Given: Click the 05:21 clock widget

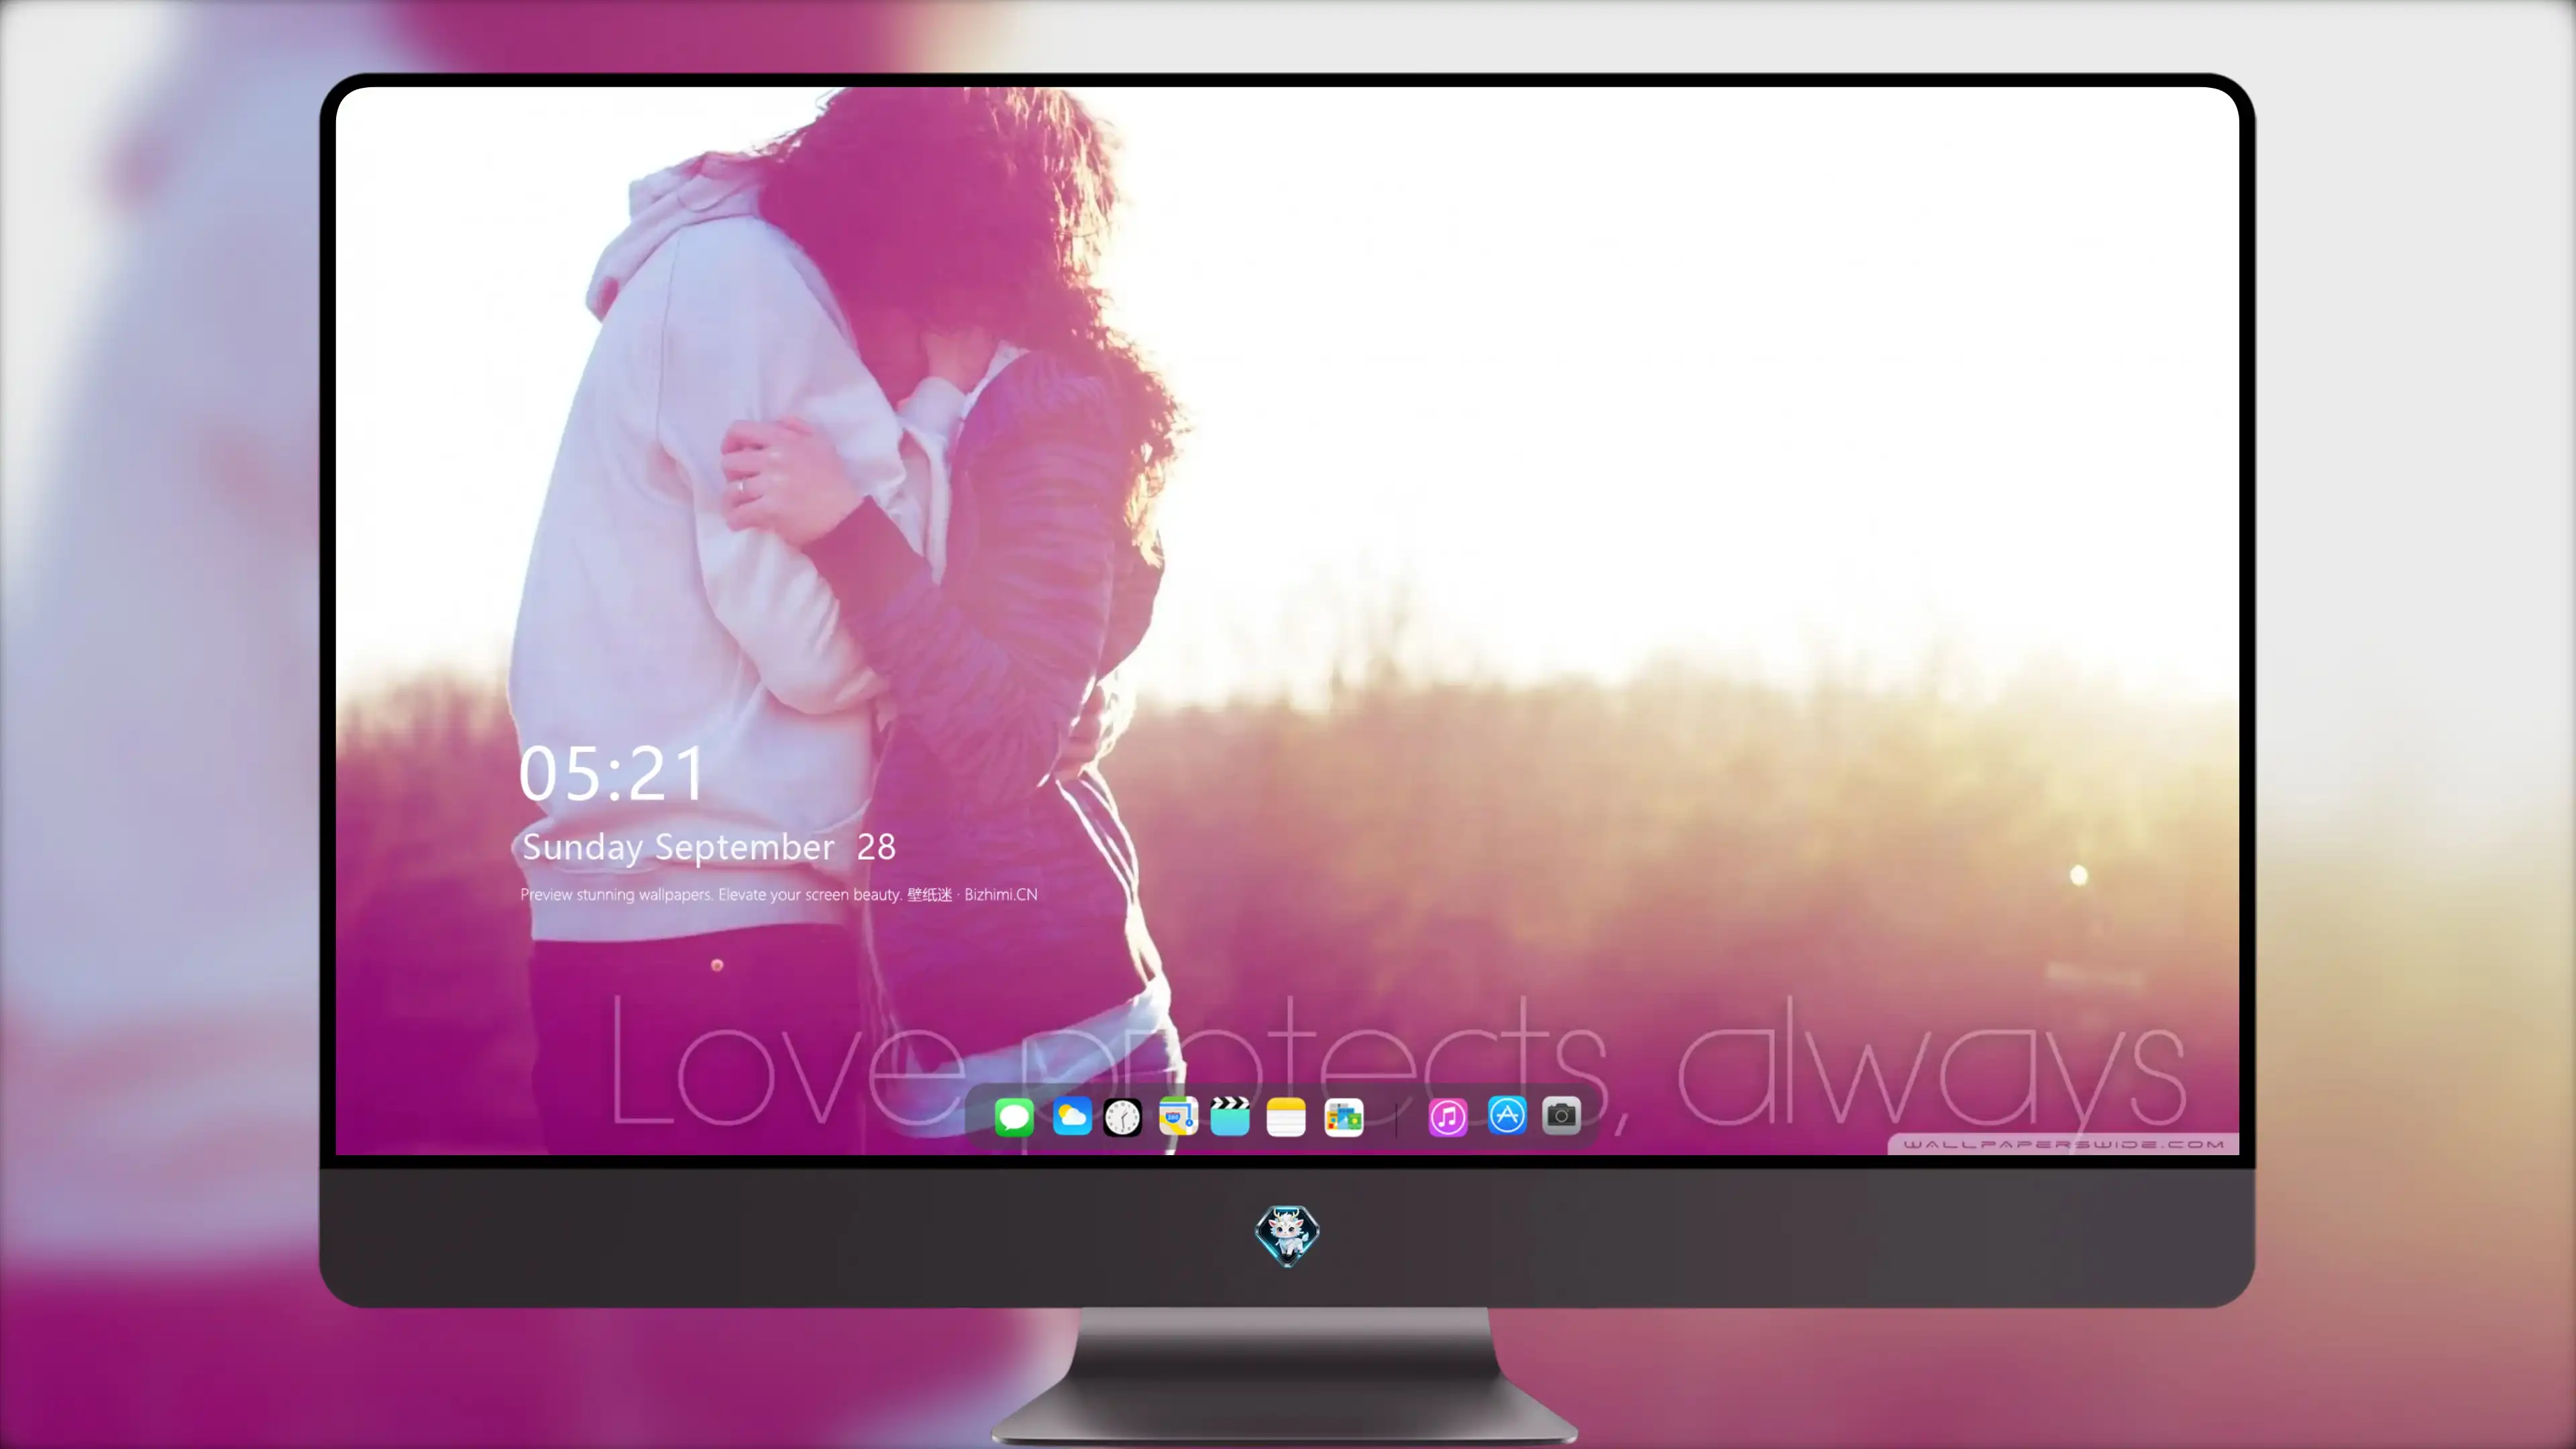Looking at the screenshot, I should coord(611,773).
